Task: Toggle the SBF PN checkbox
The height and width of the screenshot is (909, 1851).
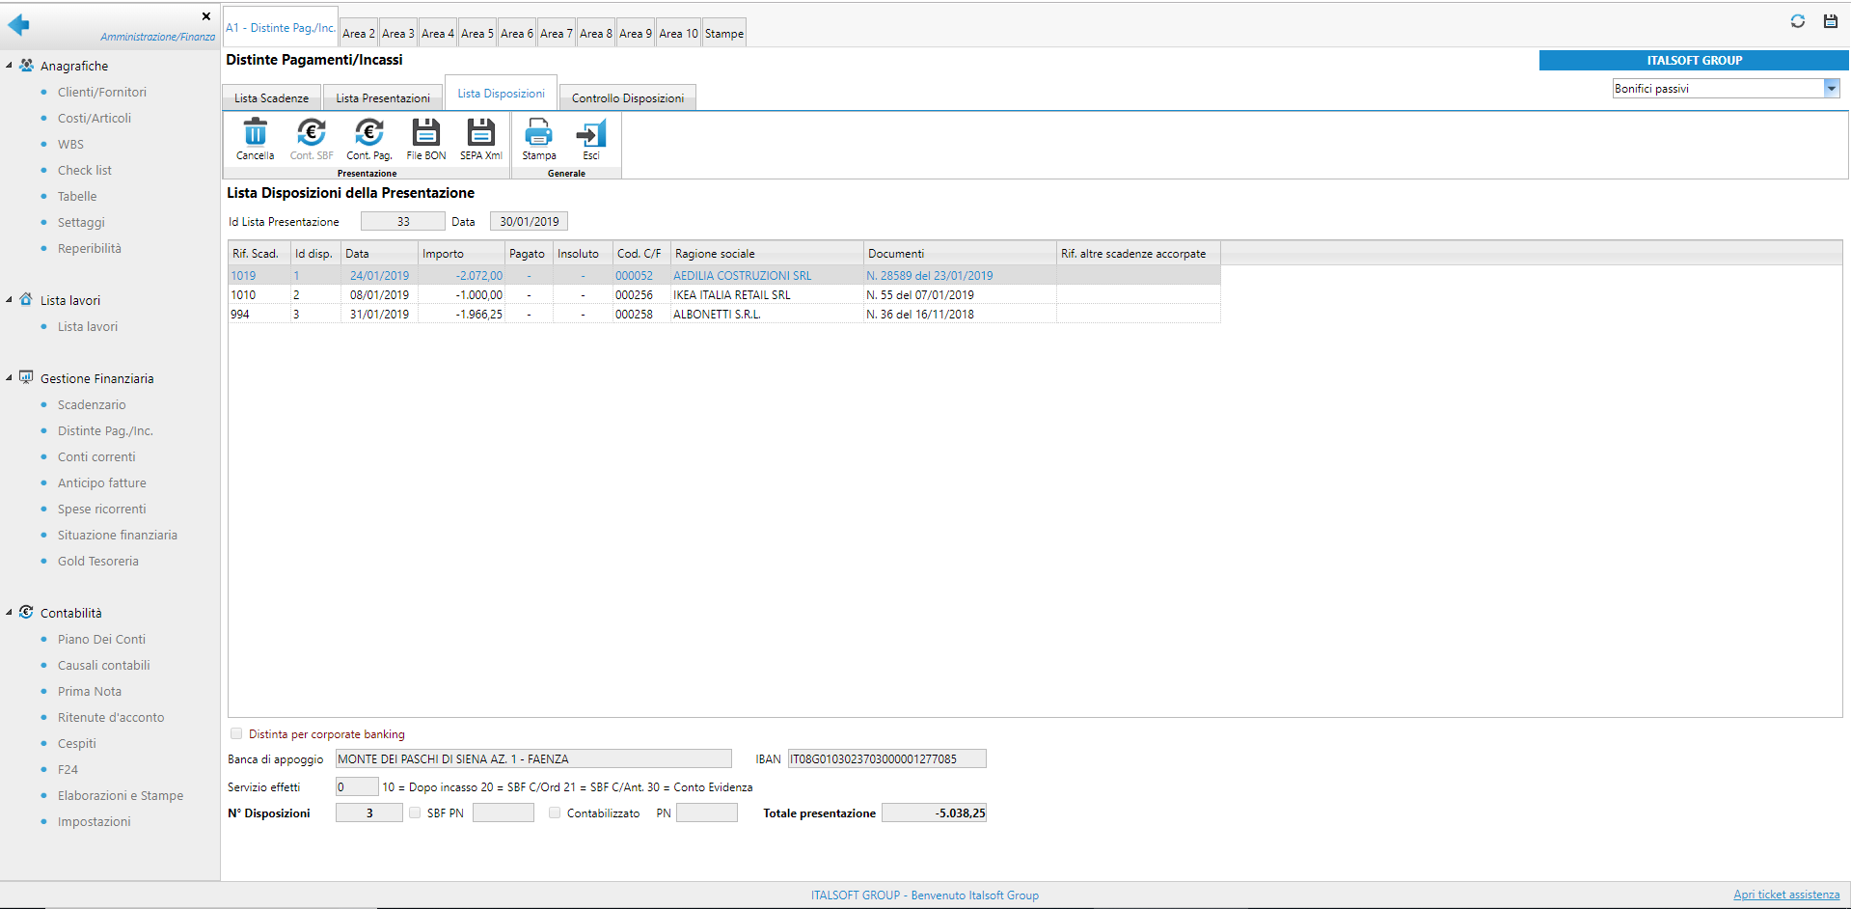Action: (x=415, y=813)
